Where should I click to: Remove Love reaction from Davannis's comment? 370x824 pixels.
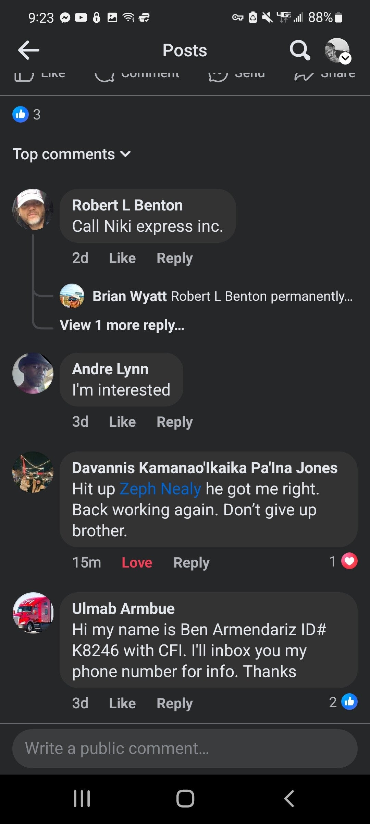click(x=137, y=563)
